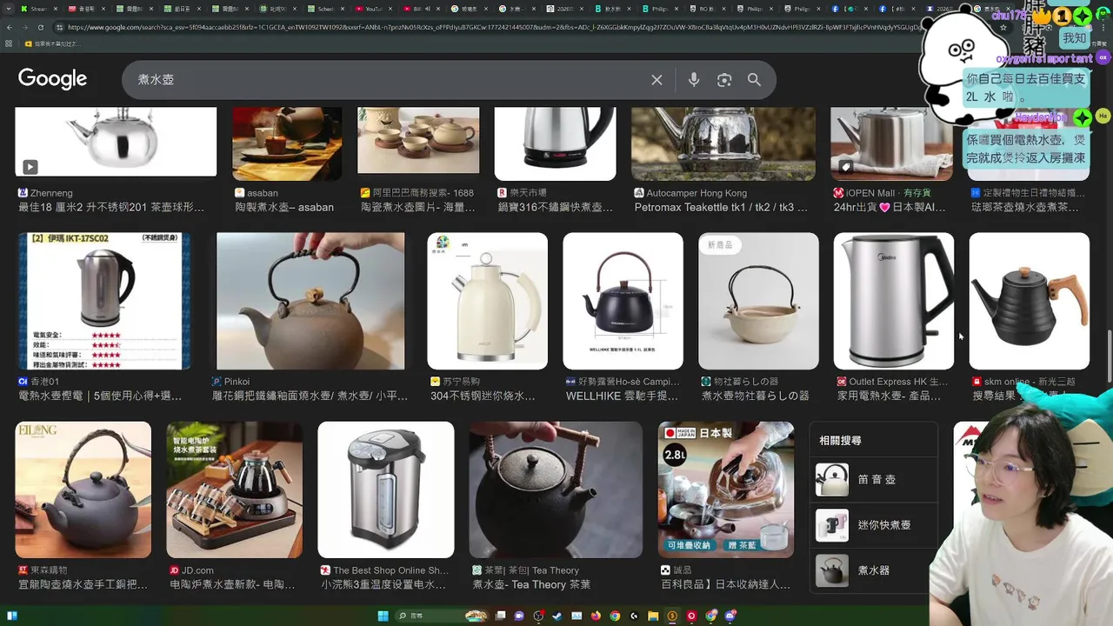
Task: Open the electric hot water dispenser thumbnail
Action: coord(385,489)
